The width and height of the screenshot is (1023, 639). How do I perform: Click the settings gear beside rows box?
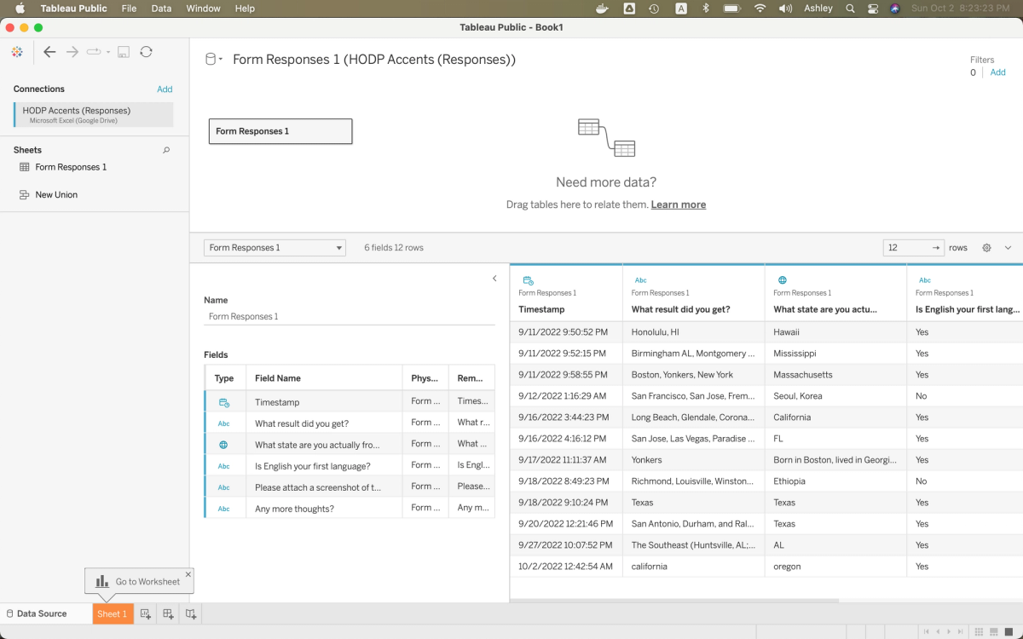(986, 248)
